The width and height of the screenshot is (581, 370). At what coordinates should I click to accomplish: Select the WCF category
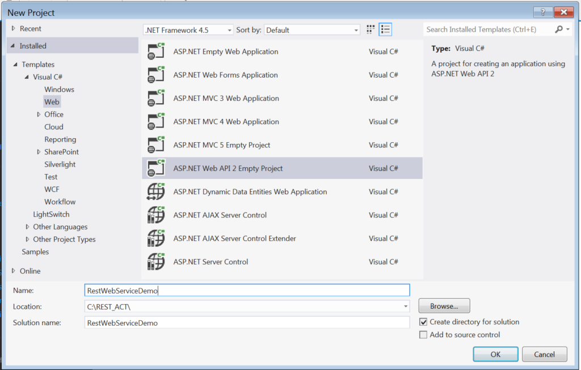click(52, 189)
